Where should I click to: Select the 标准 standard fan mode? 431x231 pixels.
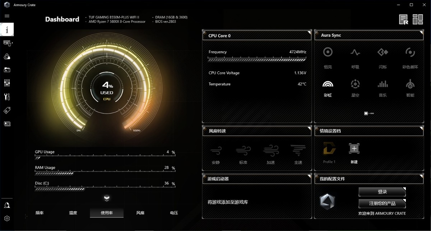243,154
